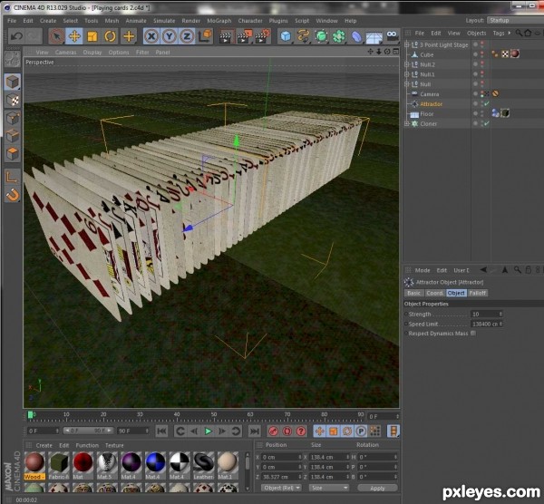Open viewport Display menu
Viewport: 544px width, 504px height.
pos(92,53)
